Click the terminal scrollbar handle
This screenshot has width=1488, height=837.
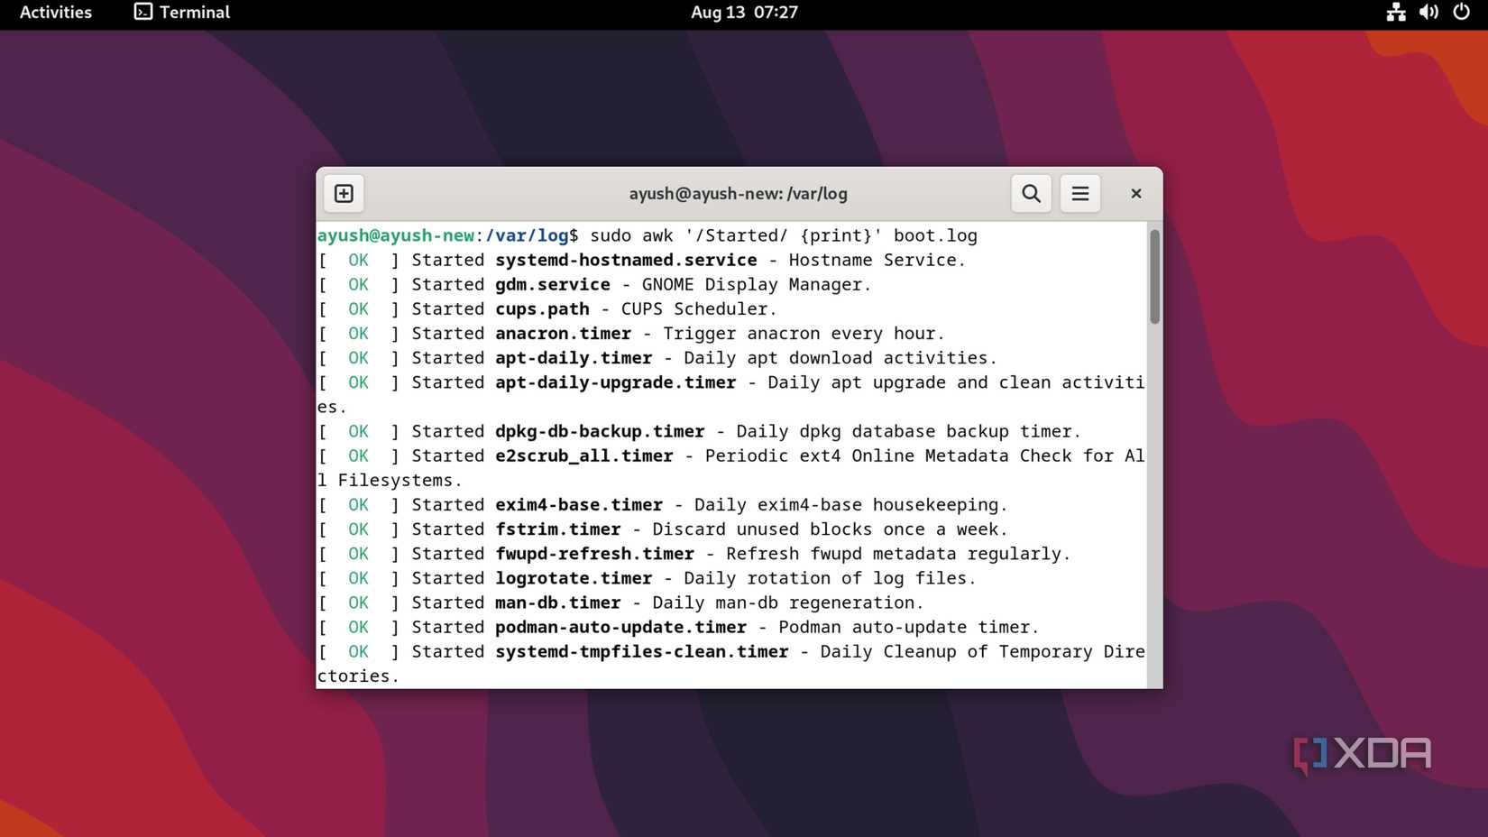1154,271
